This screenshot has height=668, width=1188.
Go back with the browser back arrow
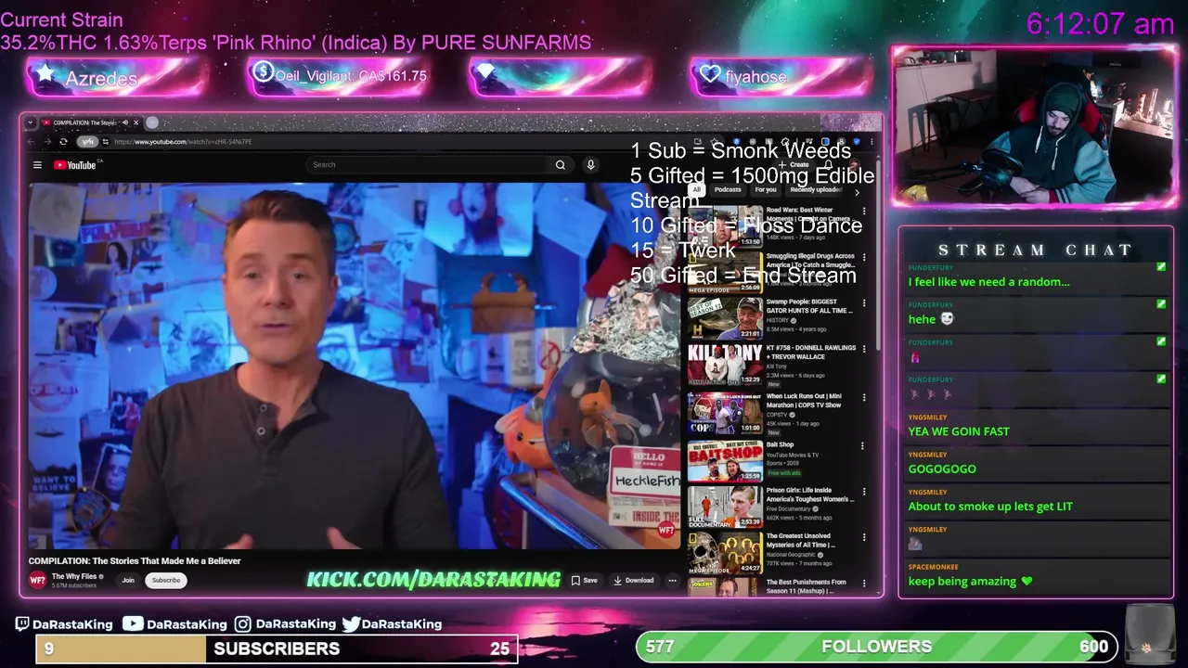coord(31,142)
